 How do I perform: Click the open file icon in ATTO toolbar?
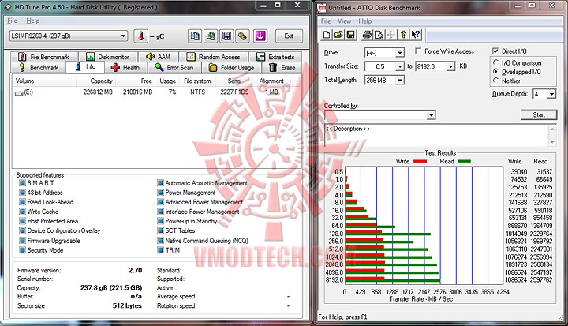click(338, 35)
